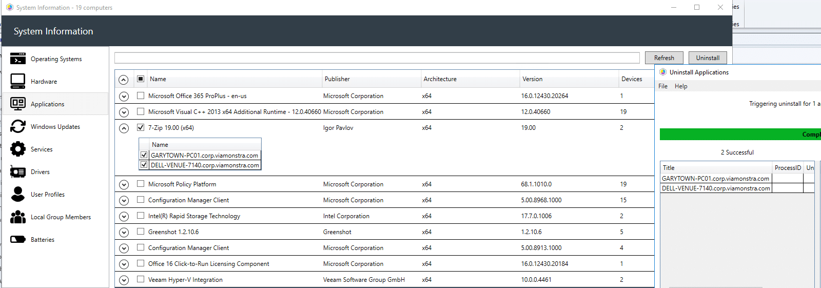Click the "2 Successful" status text
Screen dimensions: 821x288
(x=737, y=152)
